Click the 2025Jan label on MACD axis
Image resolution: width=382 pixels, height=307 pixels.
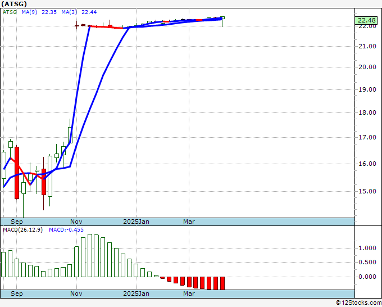(x=136, y=294)
